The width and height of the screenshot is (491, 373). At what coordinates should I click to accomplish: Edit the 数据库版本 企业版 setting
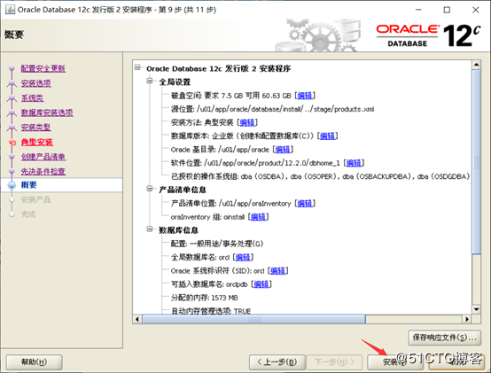(327, 136)
